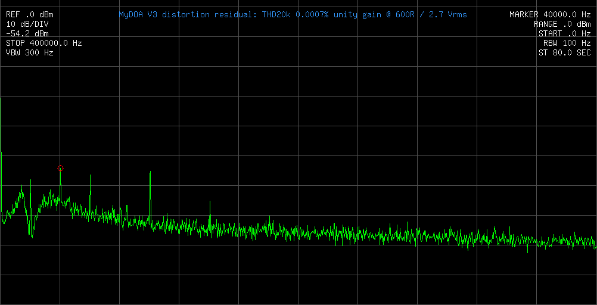Click the START .0 Hz readout
The height and width of the screenshot is (305, 597).
(565, 34)
